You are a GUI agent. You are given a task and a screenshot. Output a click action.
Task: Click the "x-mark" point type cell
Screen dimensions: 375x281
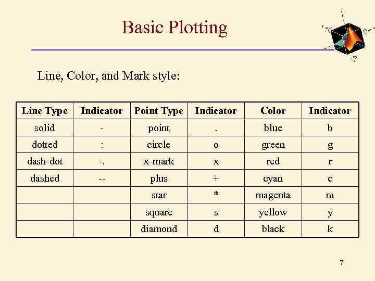(159, 161)
